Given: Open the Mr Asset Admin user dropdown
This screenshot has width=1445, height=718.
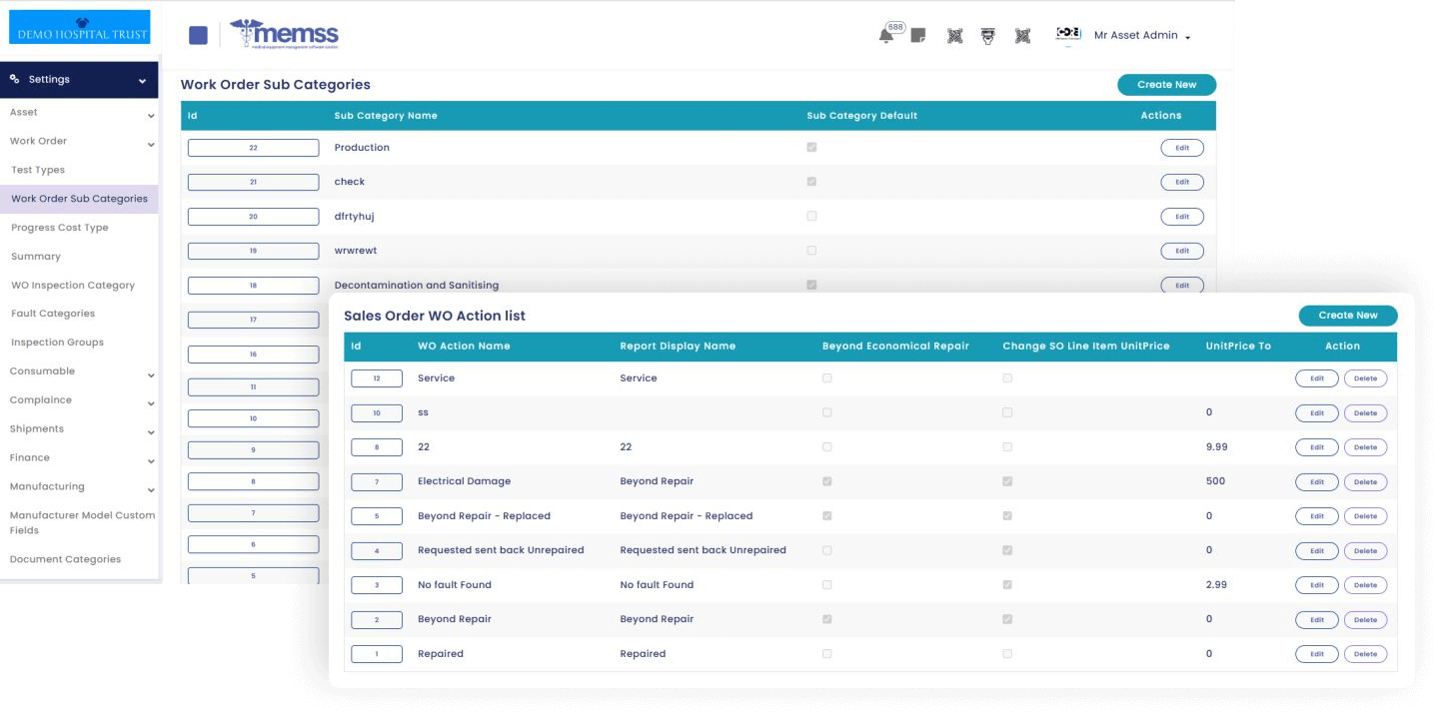Looking at the screenshot, I should (1142, 36).
